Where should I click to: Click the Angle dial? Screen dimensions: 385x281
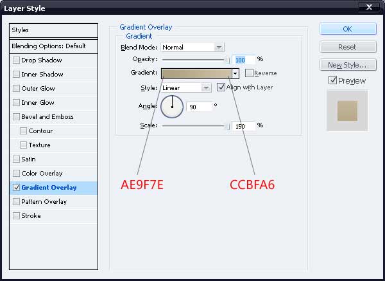[x=172, y=107]
